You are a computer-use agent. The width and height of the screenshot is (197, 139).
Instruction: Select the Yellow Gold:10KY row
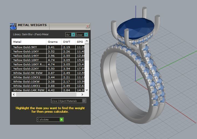pos(48,51)
